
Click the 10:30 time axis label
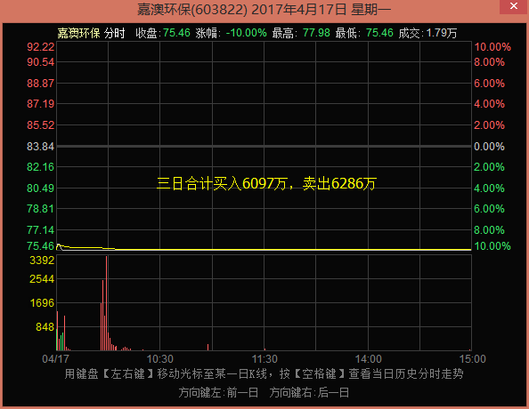(x=160, y=359)
